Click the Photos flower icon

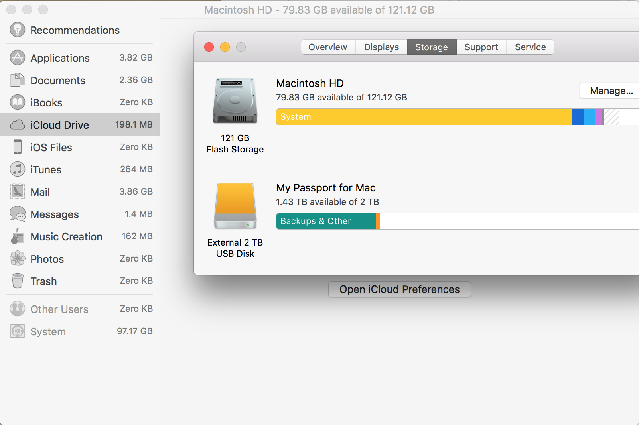18,259
